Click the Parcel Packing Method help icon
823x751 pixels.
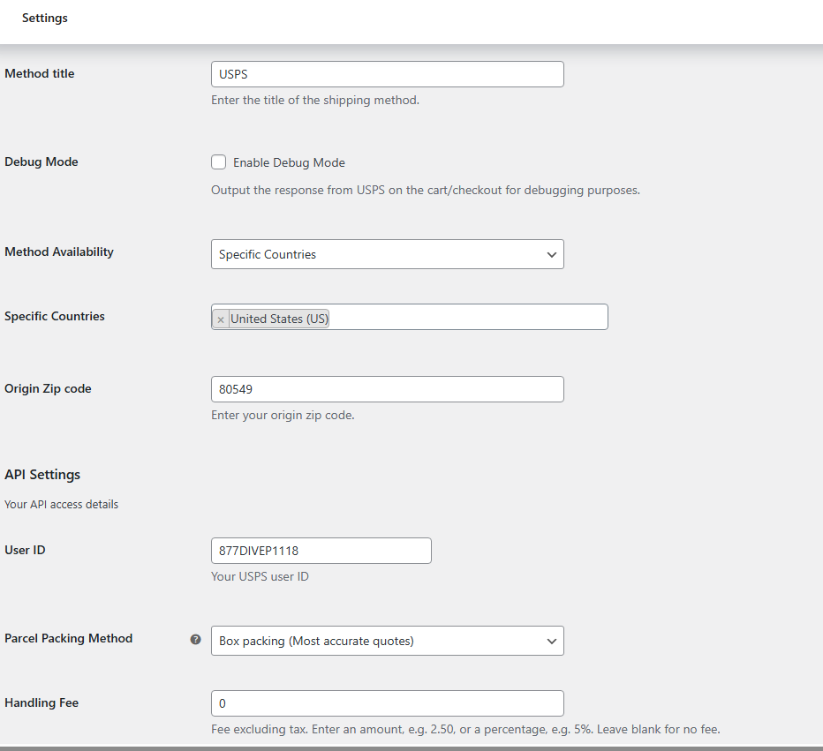click(195, 638)
